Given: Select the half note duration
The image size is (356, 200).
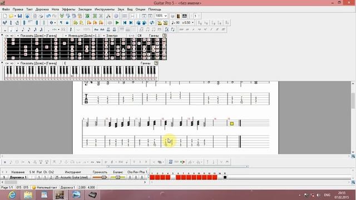Looking at the screenshot, I should (x=11, y=29).
